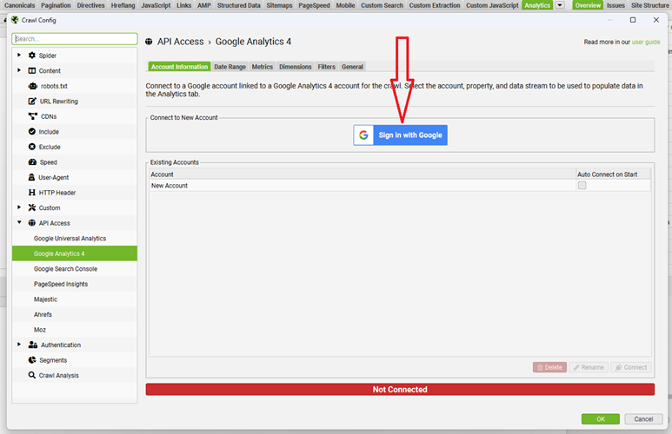Click the URL Rewriting edit icon
This screenshot has width=672, height=434.
pyautogui.click(x=32, y=101)
